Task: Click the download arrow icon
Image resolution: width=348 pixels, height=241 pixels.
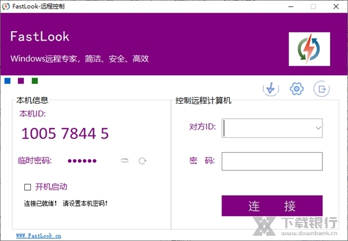Action: tap(270, 89)
